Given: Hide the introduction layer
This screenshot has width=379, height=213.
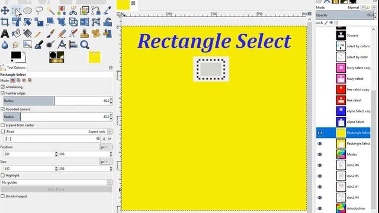Looking at the screenshot, I should click(320, 208).
